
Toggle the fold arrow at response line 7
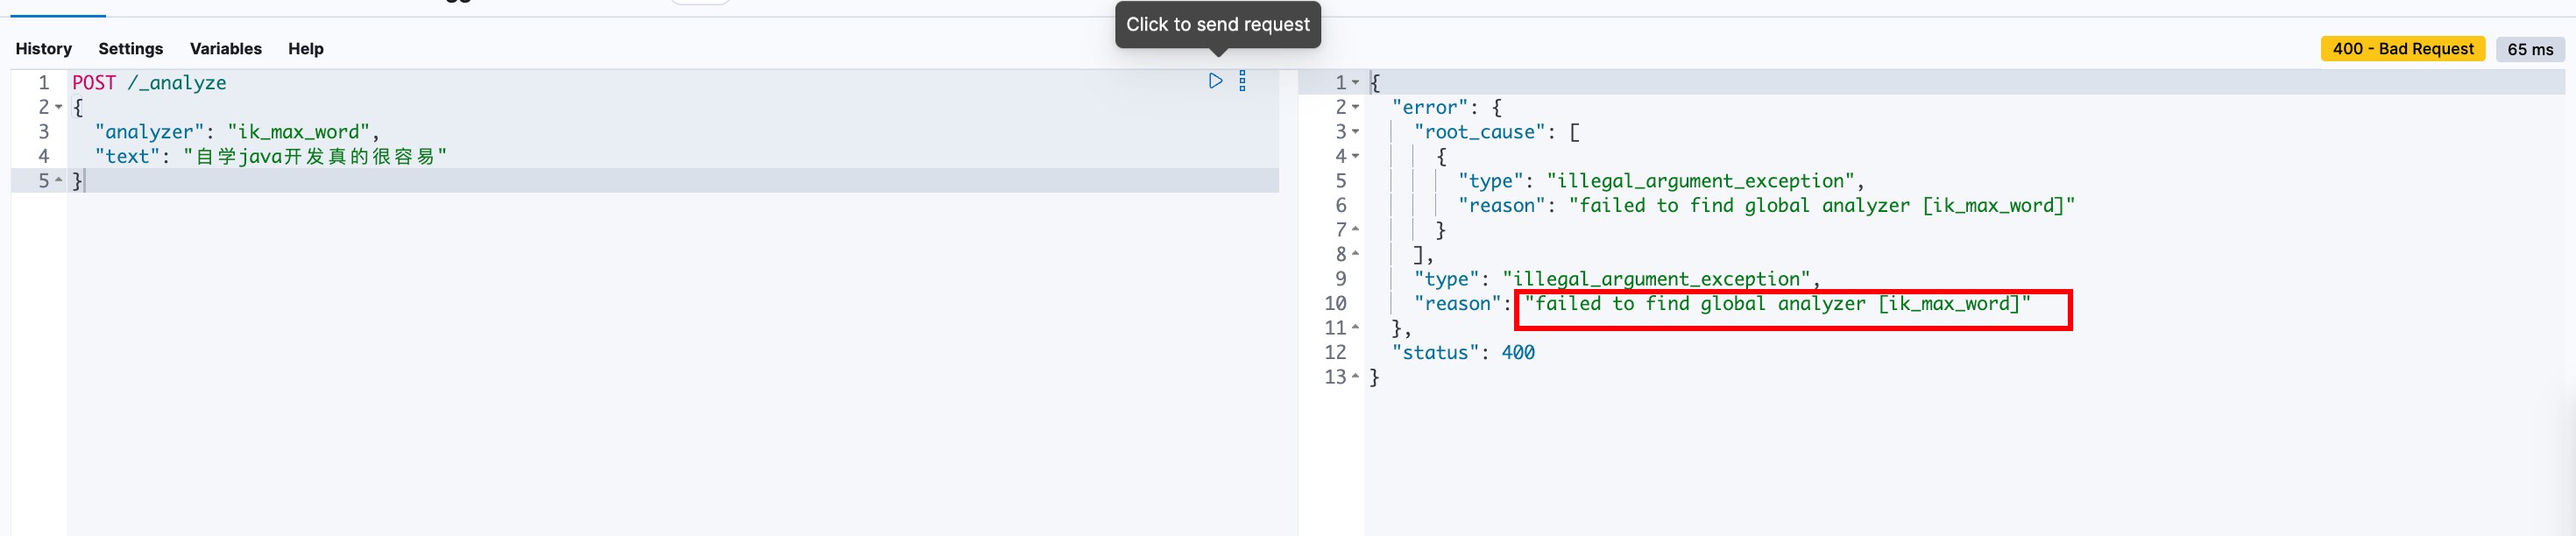point(1355,230)
